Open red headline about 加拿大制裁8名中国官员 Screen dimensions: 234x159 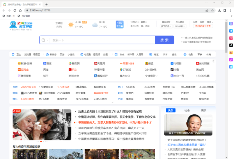(115, 122)
